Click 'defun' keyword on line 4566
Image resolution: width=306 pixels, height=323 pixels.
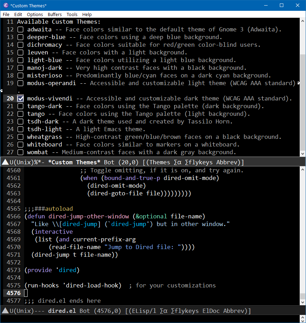pyautogui.click(x=36, y=216)
